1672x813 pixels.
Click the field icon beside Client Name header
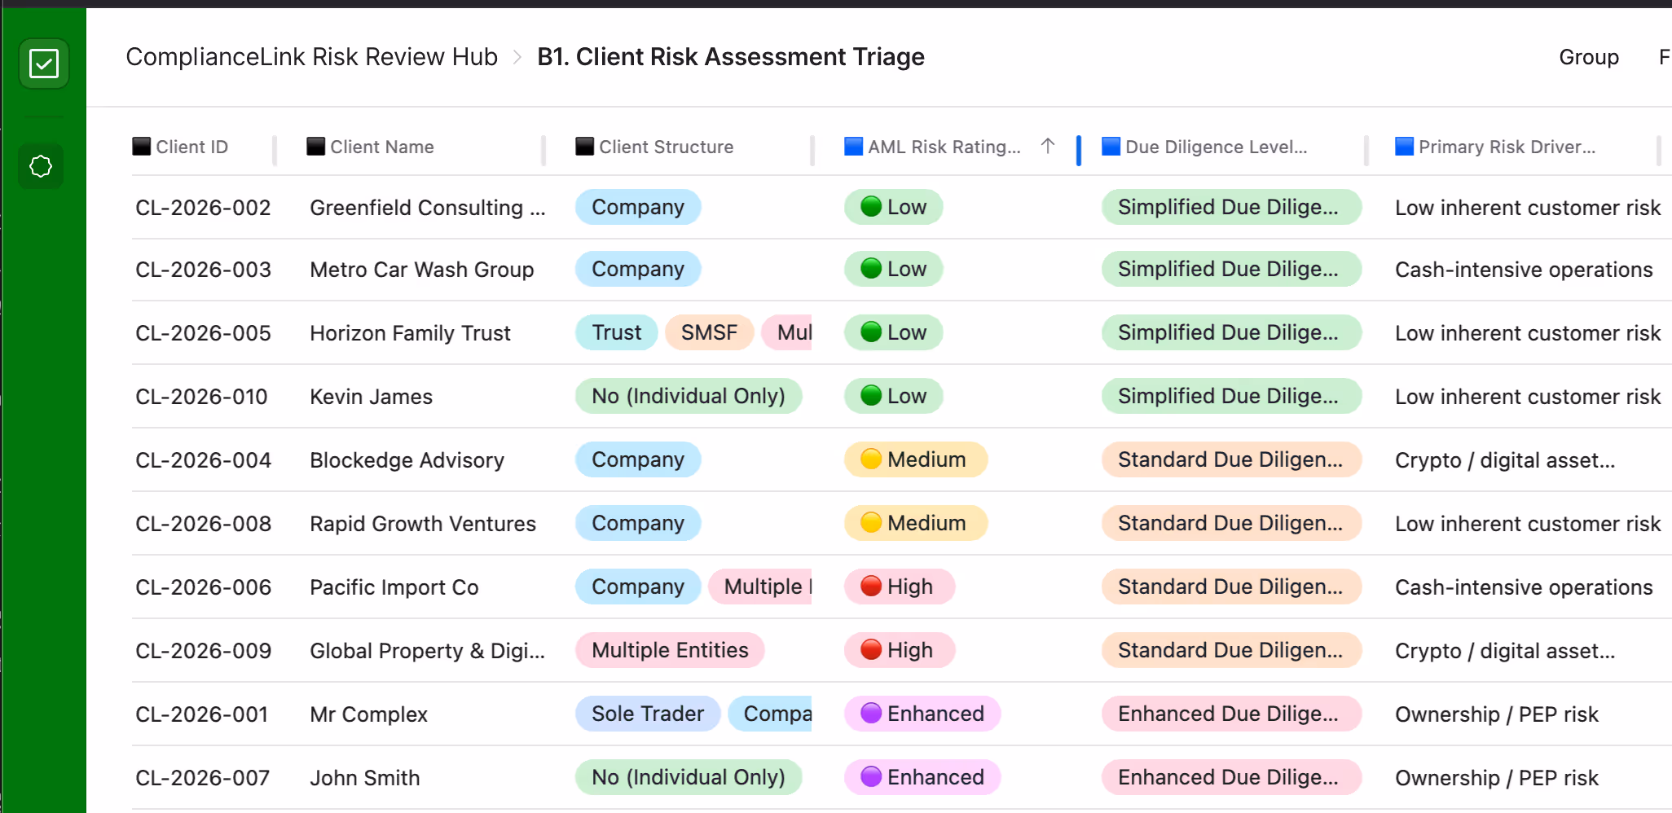[x=314, y=147]
